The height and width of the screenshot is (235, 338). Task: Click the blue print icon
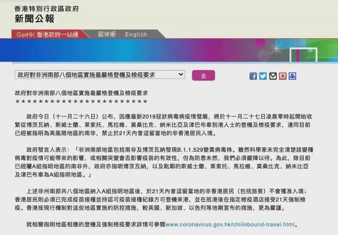pyautogui.click(x=292, y=76)
